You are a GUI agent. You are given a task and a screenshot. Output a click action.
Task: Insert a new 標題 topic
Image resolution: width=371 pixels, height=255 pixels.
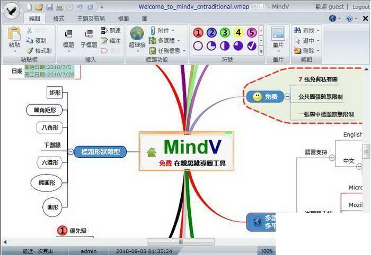(68, 40)
